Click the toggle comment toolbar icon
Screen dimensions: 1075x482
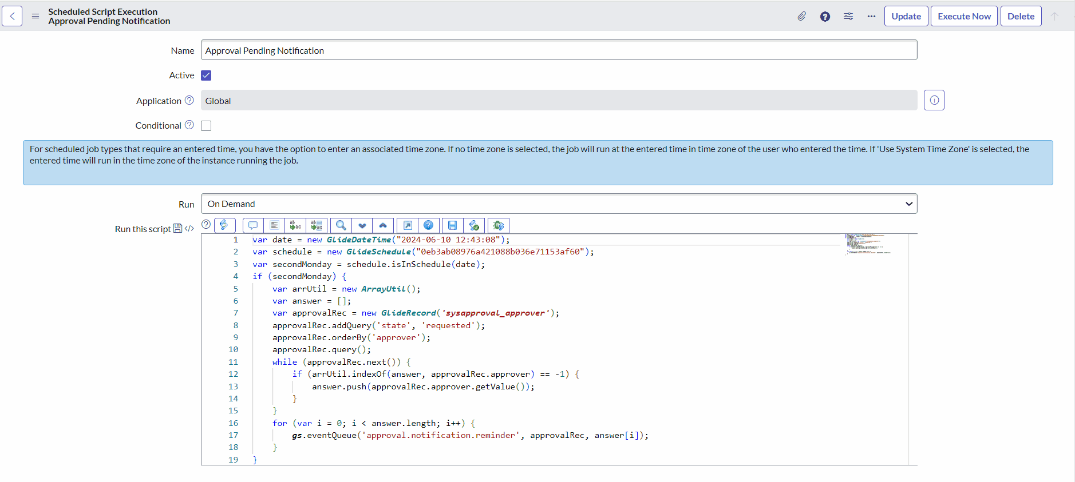point(252,225)
